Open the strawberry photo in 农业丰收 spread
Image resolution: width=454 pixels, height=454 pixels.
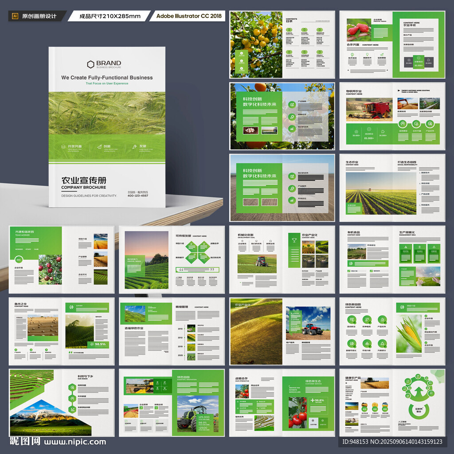pos(359,30)
